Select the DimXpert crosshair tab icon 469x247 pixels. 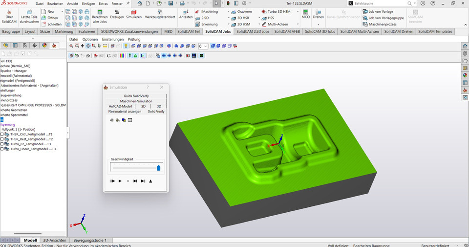(x=35, y=45)
